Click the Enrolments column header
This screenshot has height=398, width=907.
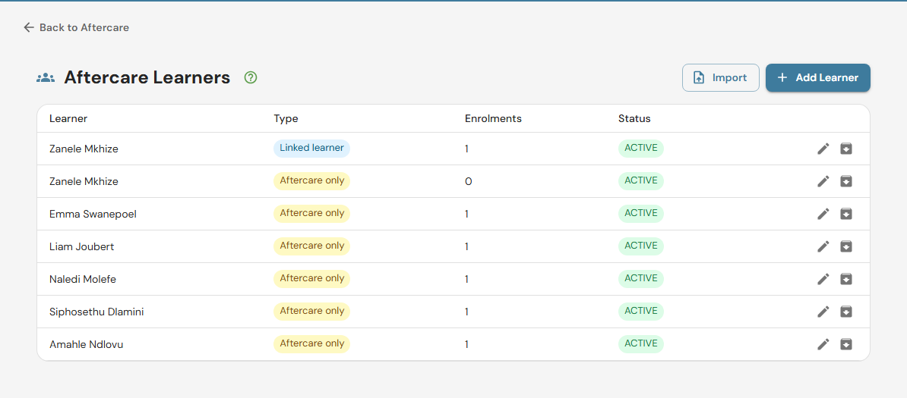[494, 118]
